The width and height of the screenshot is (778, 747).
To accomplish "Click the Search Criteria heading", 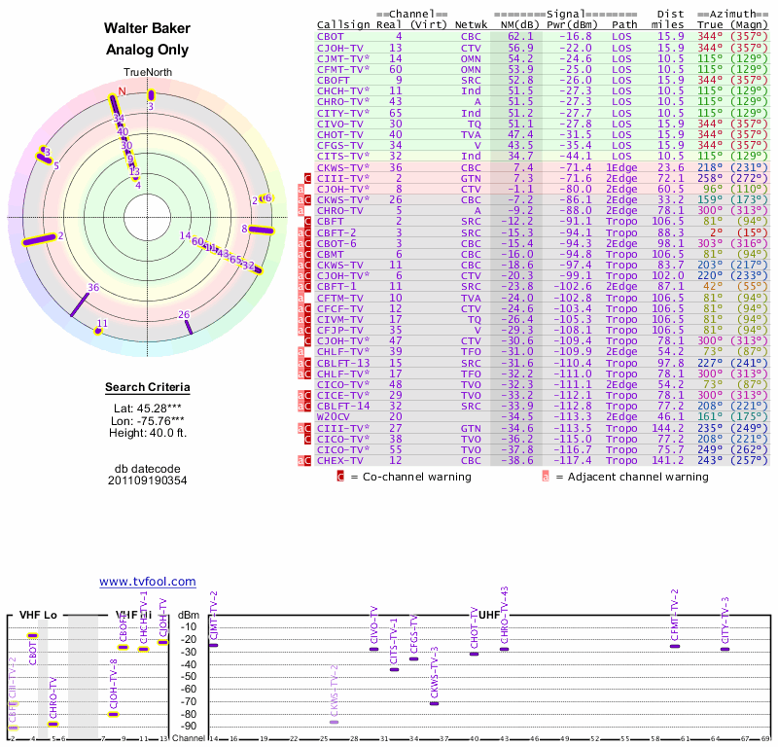I will pyautogui.click(x=148, y=388).
